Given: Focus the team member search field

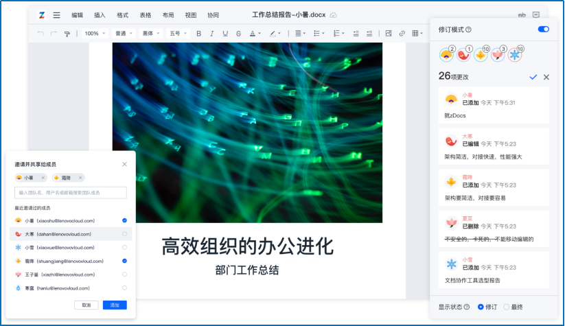Looking at the screenshot, I should [71, 193].
